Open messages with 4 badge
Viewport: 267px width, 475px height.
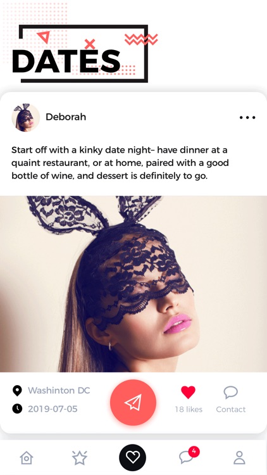tap(189, 456)
